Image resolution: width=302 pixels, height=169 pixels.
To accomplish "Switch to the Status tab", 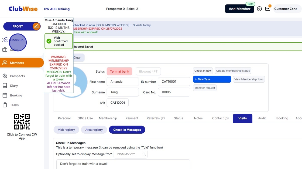I will point(178,118).
